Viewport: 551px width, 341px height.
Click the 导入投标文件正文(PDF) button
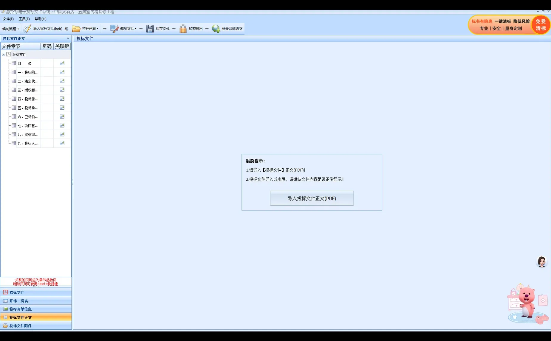coord(312,198)
